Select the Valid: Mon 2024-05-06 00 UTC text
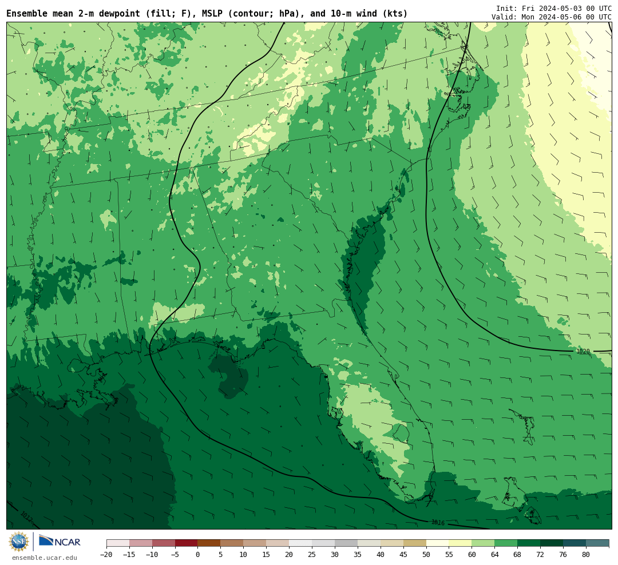This screenshot has width=618, height=565. coord(552,17)
